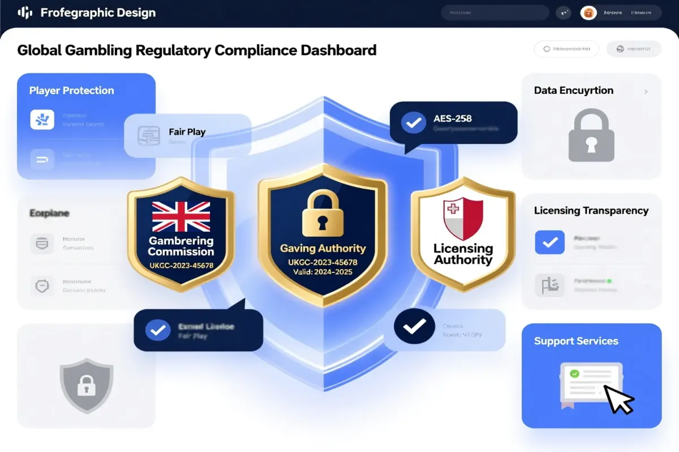Click the Union Jack flag on Gambrering Commission badge

point(181,217)
